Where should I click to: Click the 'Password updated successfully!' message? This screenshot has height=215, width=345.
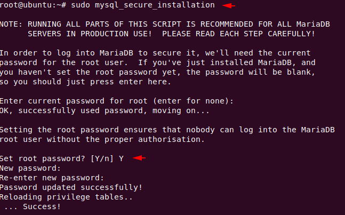71,187
